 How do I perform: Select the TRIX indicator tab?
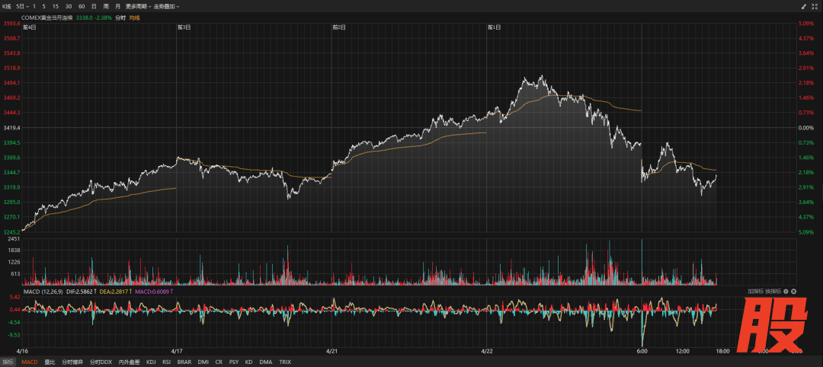click(285, 362)
